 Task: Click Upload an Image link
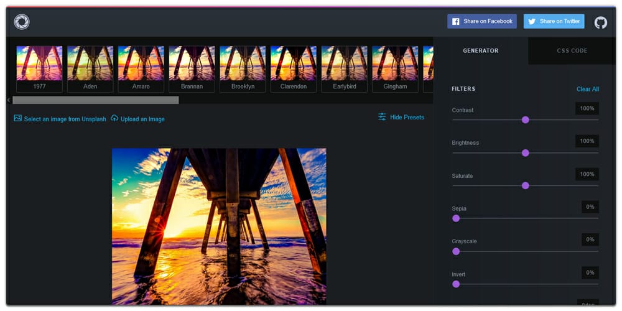[142, 119]
